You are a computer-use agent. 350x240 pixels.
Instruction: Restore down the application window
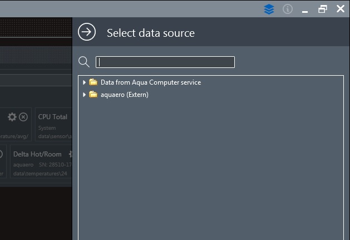tap(323, 9)
